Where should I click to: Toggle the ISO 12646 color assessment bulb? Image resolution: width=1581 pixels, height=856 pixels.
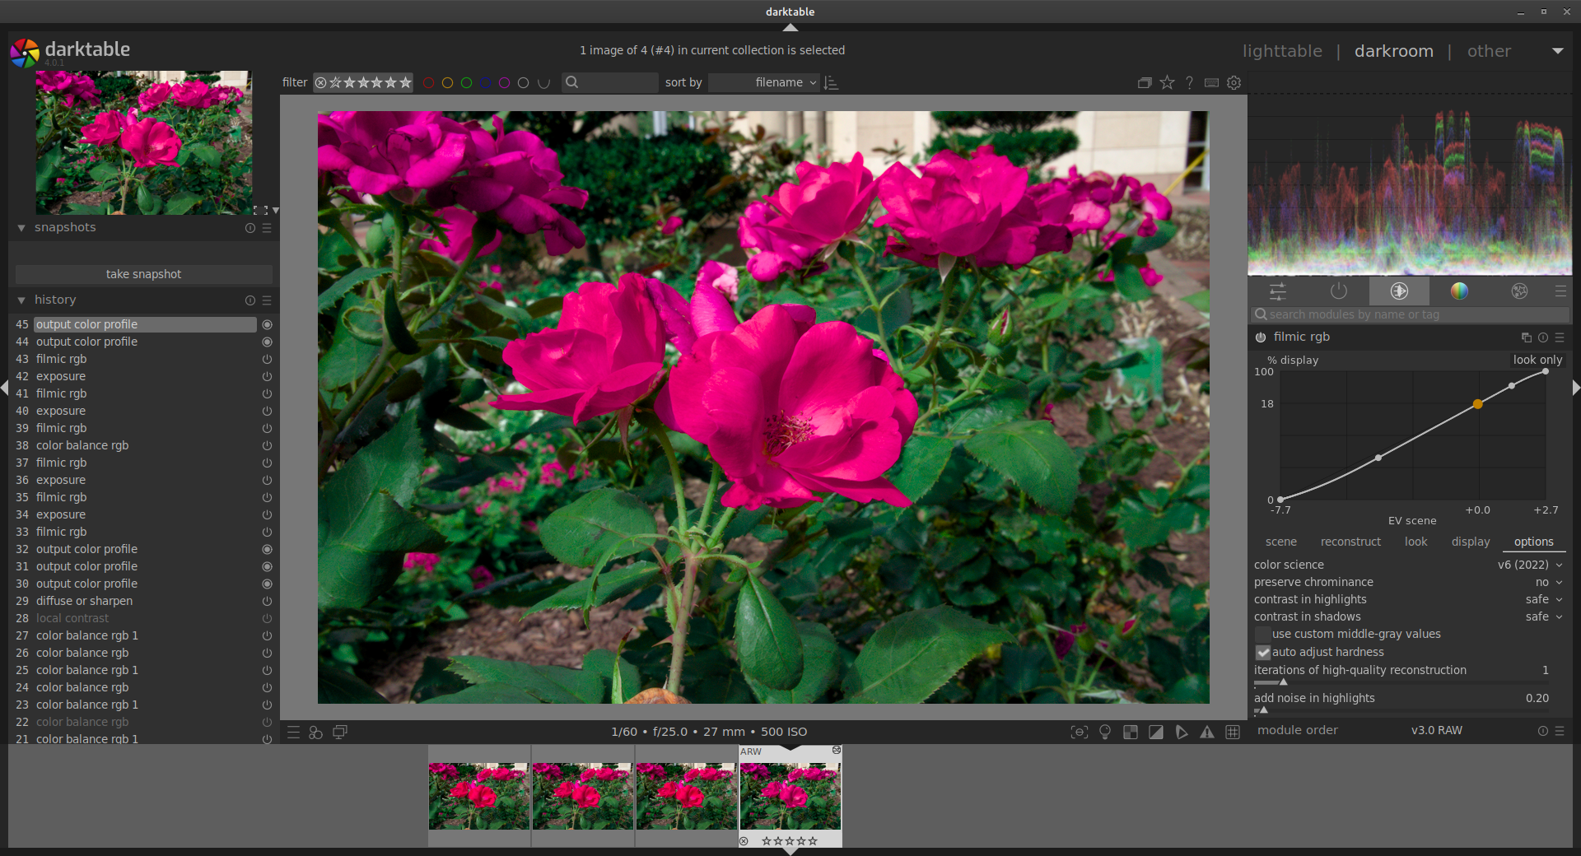(x=1105, y=732)
